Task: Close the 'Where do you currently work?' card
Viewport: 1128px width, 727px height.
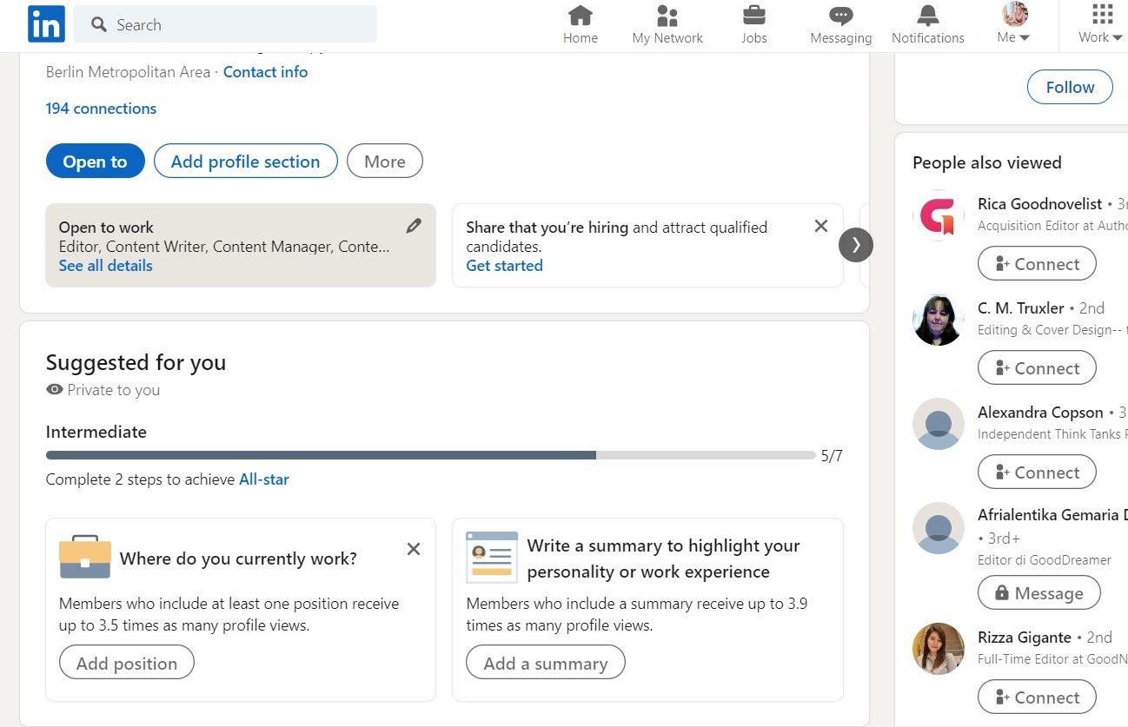Action: (x=414, y=549)
